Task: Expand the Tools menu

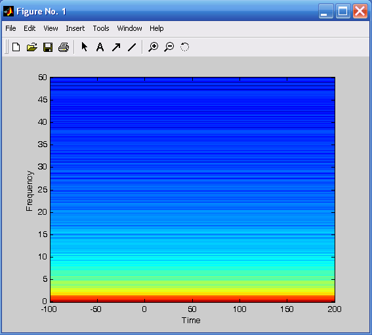Action: (x=101, y=28)
